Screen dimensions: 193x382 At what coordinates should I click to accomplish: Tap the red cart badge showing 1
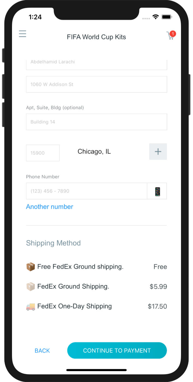pos(172,34)
